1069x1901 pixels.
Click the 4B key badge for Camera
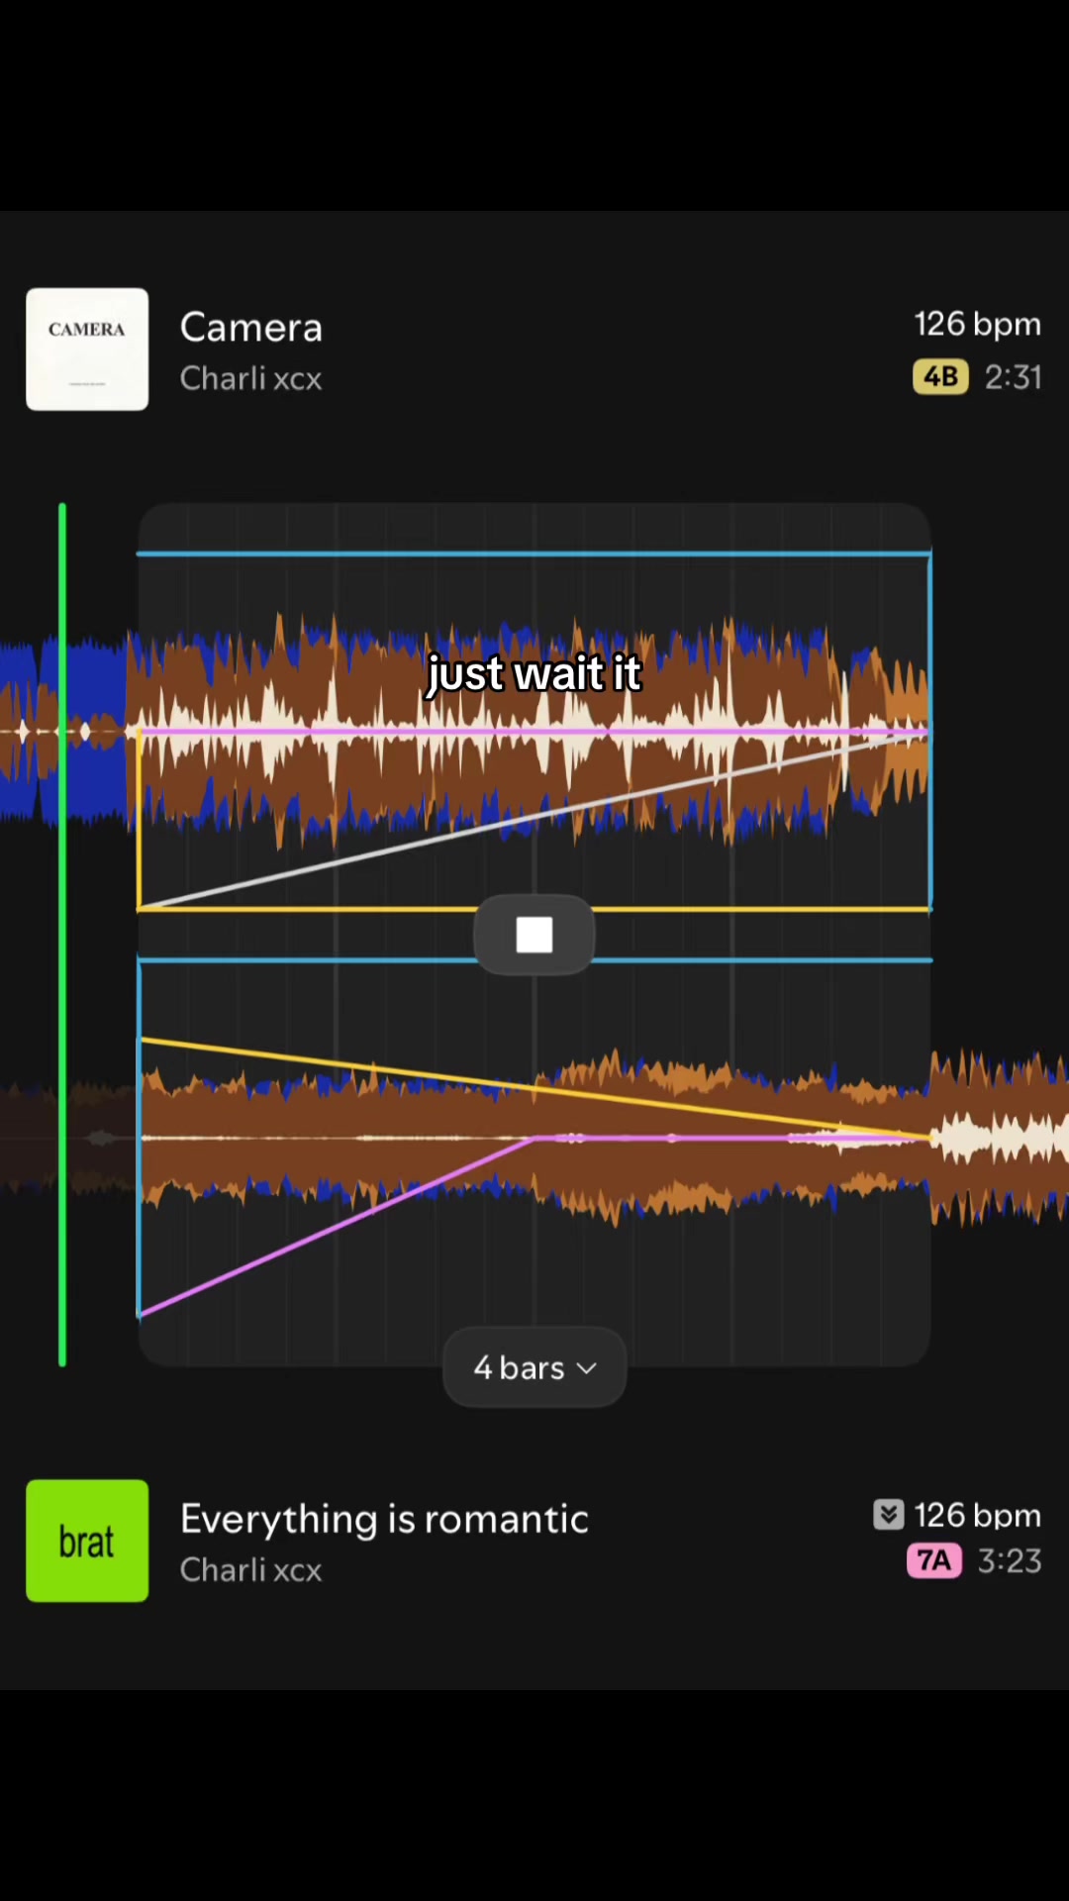(x=940, y=377)
